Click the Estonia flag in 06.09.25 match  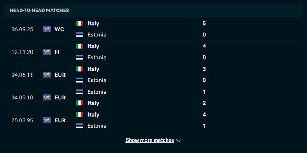coord(80,35)
